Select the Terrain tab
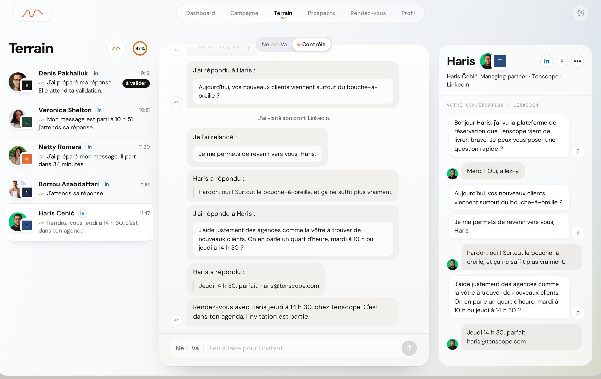 pyautogui.click(x=283, y=13)
